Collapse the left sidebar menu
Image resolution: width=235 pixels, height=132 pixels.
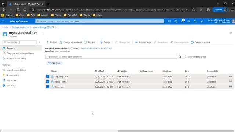point(39,43)
